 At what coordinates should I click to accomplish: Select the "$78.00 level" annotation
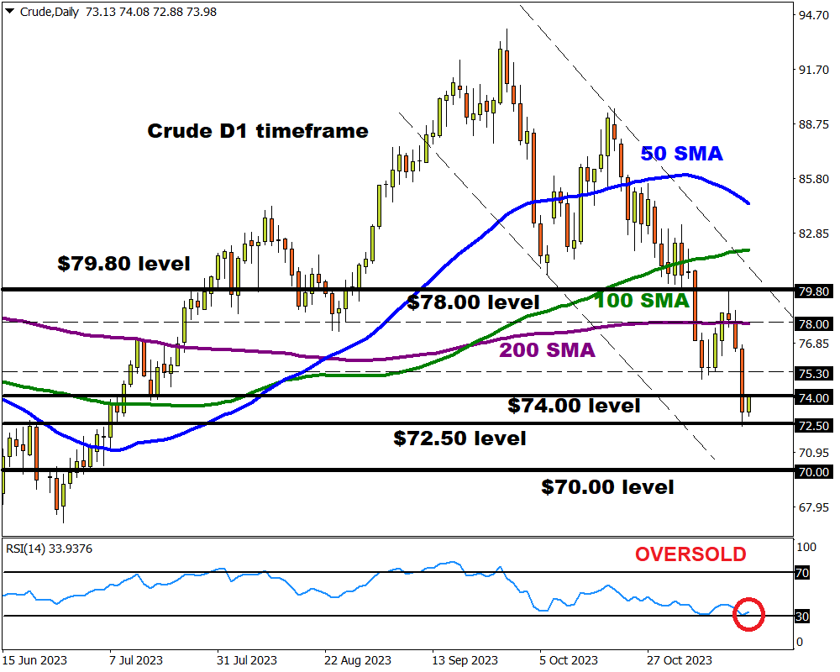(x=473, y=302)
